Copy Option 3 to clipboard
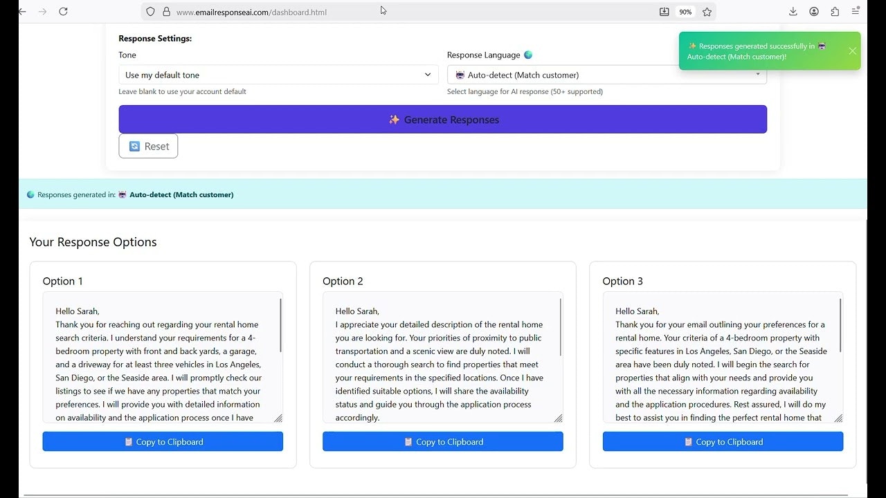 [723, 441]
